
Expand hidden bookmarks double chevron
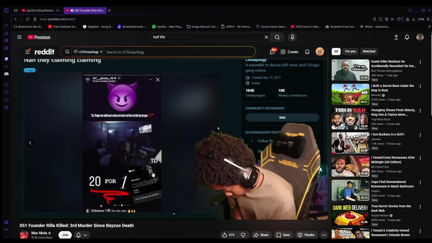click(429, 27)
